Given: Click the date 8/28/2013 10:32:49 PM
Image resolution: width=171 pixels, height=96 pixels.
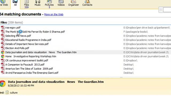Looking at the screenshot, I should [x=21, y=86].
